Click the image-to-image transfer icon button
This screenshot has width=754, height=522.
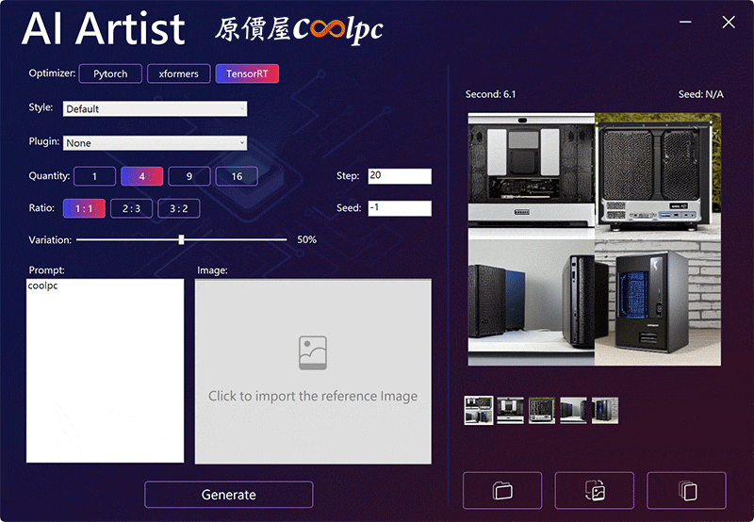click(595, 490)
